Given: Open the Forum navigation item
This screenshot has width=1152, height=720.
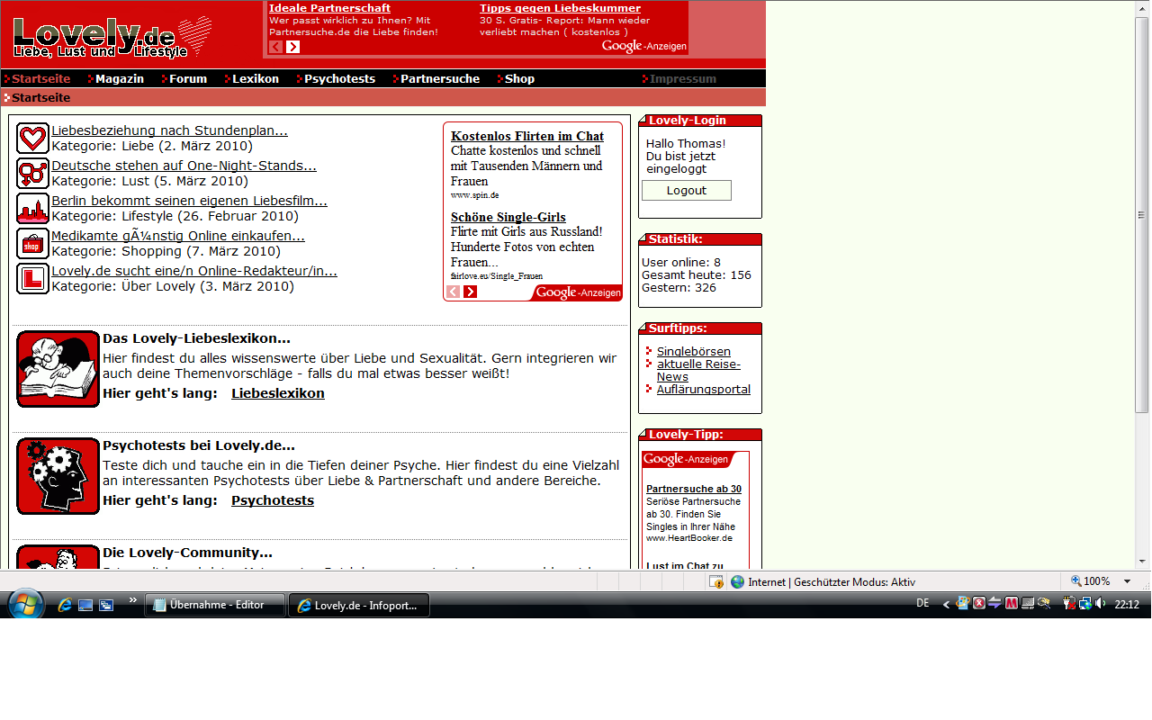Looking at the screenshot, I should (x=188, y=78).
